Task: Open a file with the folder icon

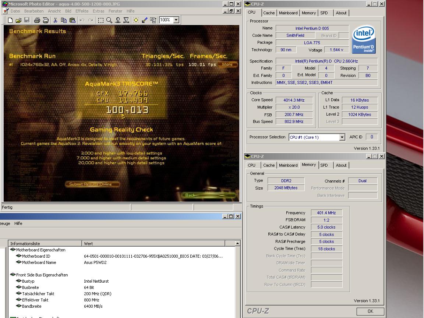Action: (18, 20)
